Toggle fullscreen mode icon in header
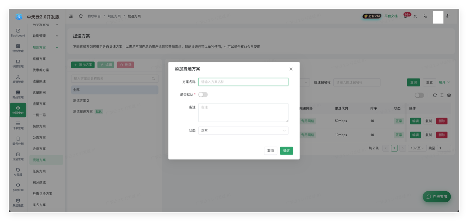This screenshot has height=221, width=468. 415,16
